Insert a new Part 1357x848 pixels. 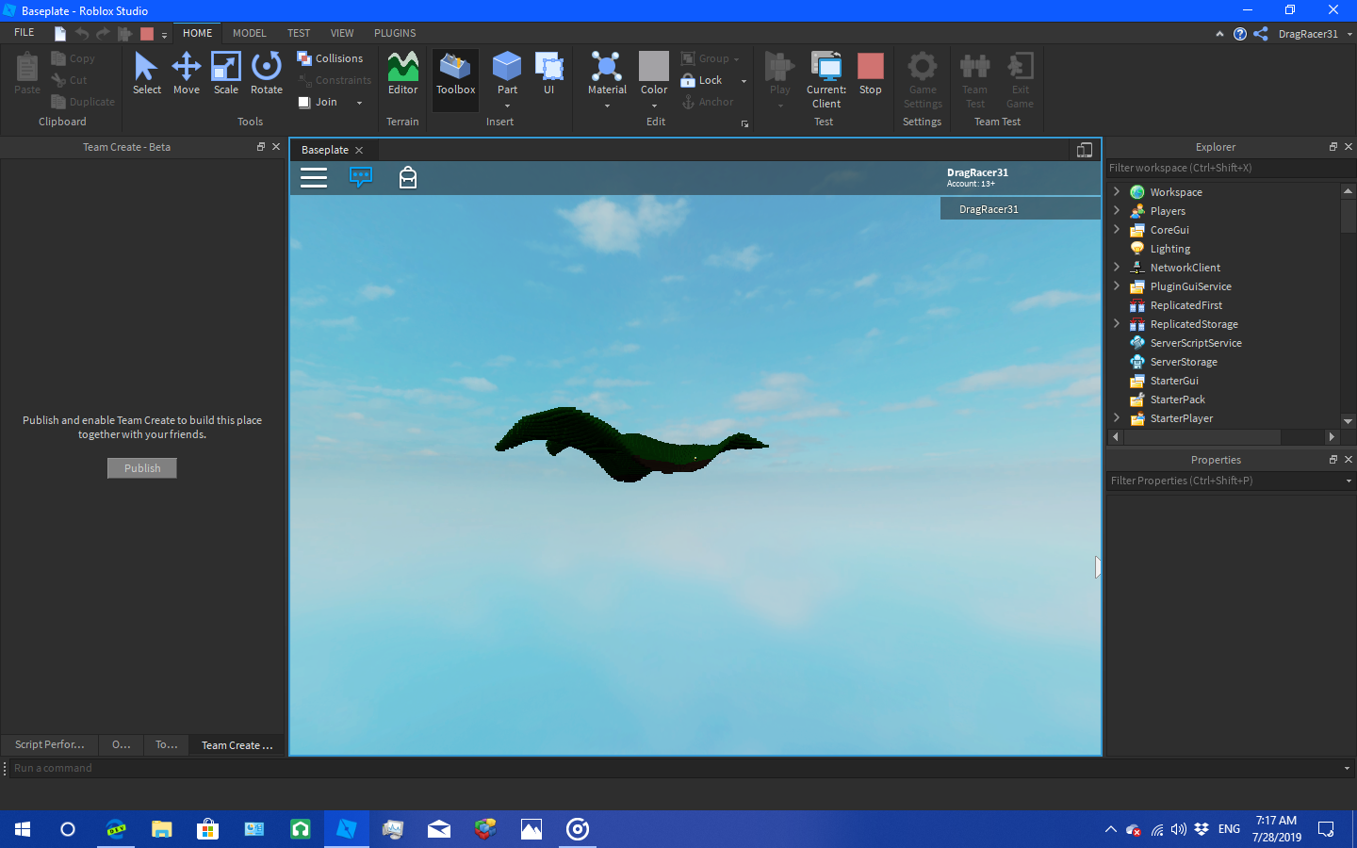(507, 73)
